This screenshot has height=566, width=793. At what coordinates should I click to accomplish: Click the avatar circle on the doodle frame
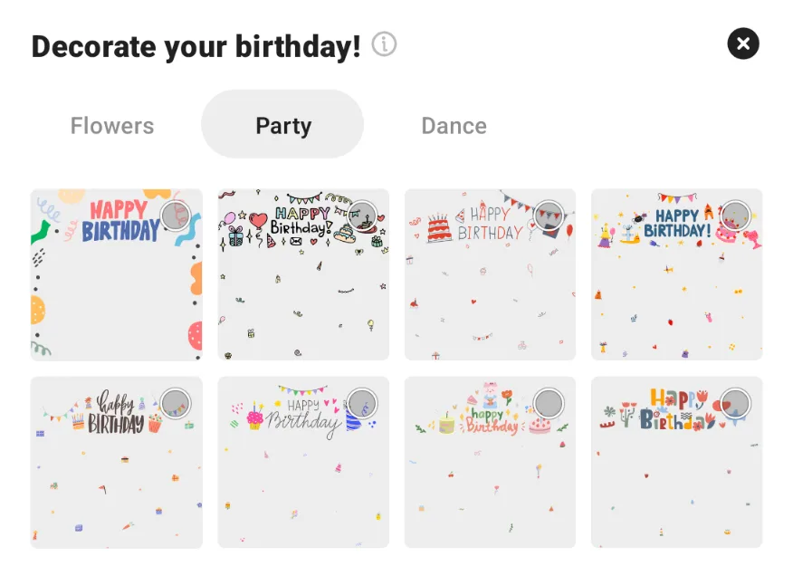(360, 216)
